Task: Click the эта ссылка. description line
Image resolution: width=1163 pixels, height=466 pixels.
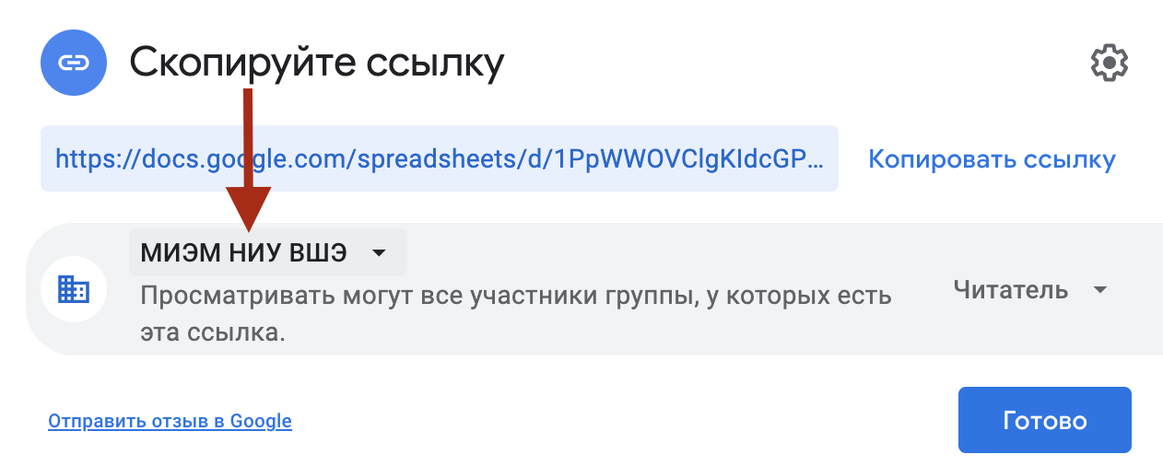Action: [x=212, y=332]
